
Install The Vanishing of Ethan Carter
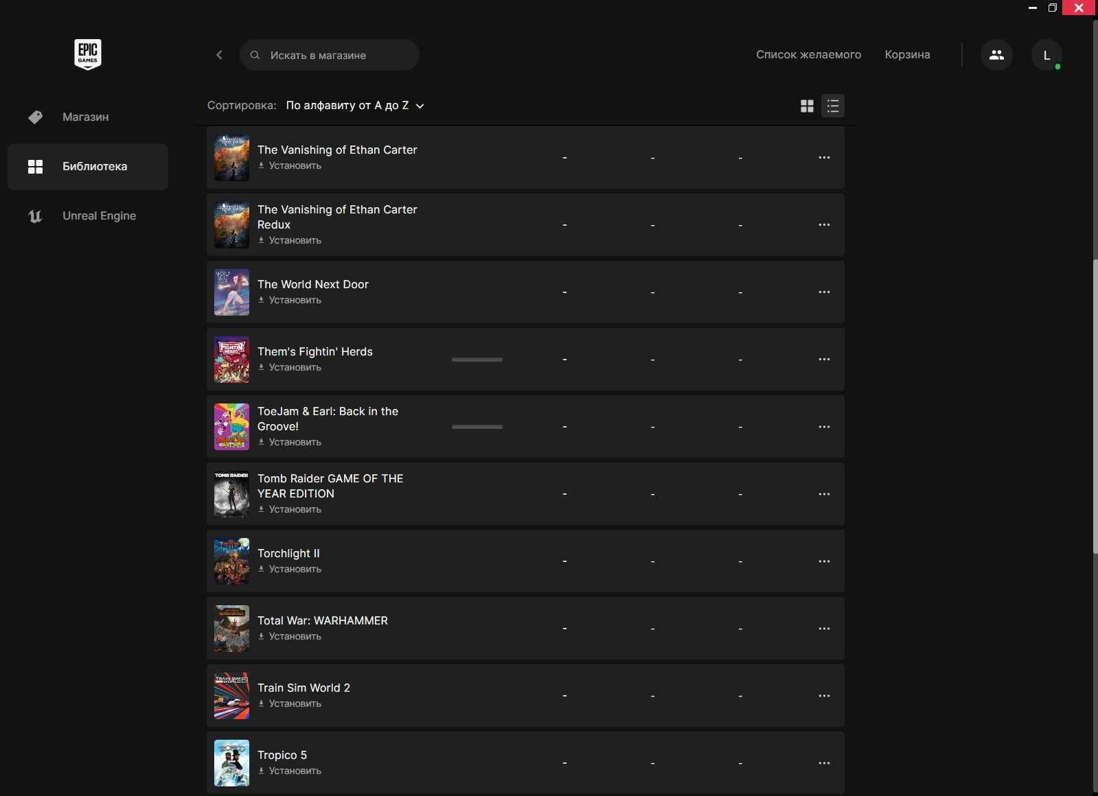pos(290,165)
